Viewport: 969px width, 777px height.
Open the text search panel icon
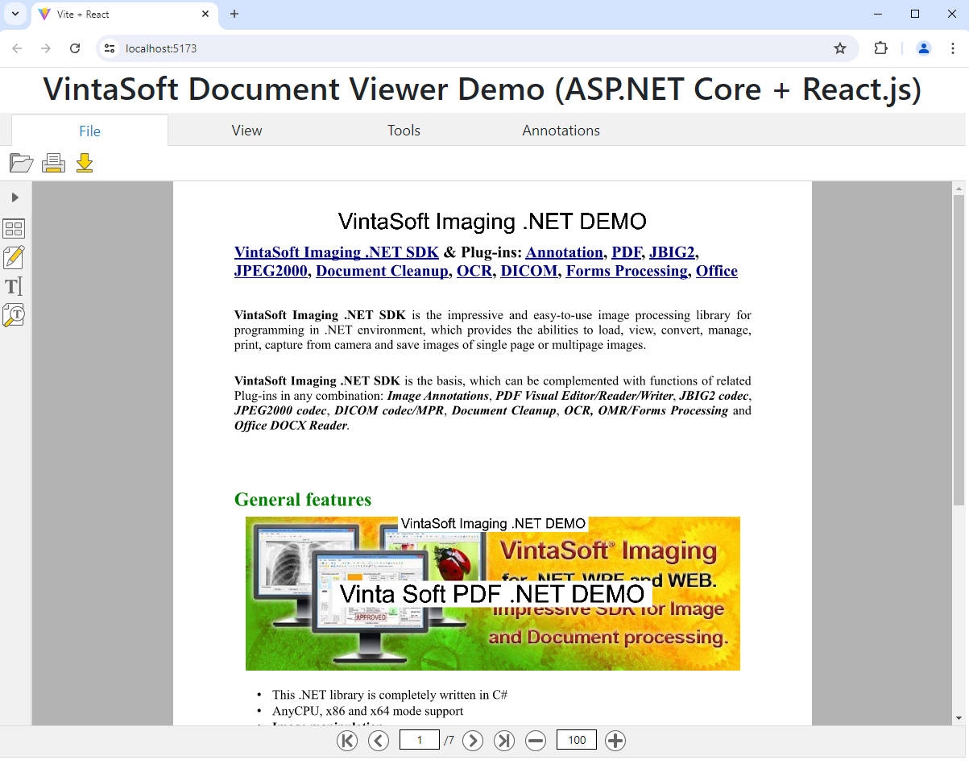14,315
